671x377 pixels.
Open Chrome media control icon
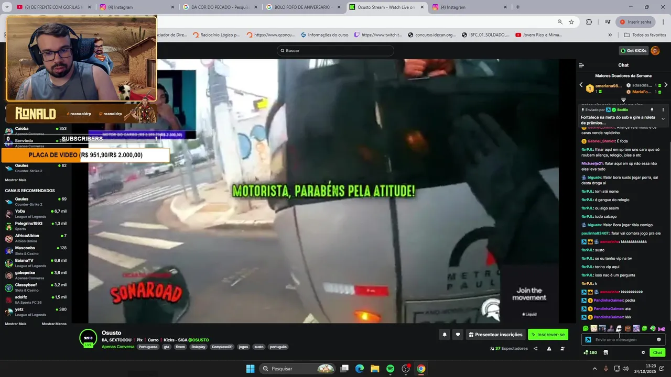[x=608, y=22]
